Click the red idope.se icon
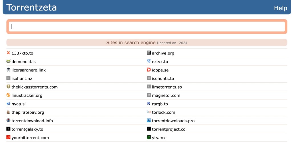Image resolution: width=292 pixels, height=145 pixels. pos(149,70)
